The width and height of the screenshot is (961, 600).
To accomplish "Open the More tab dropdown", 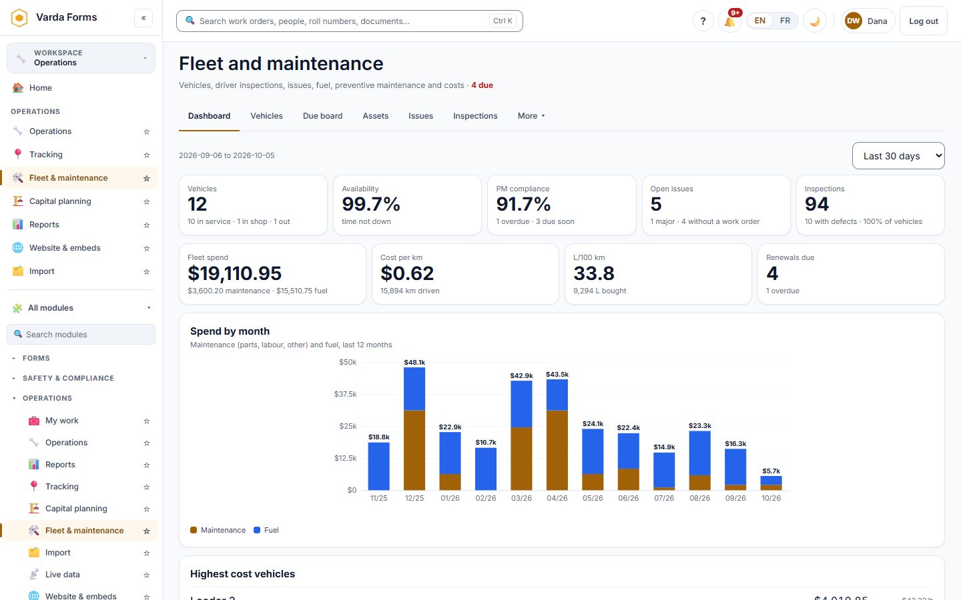I will click(x=531, y=116).
